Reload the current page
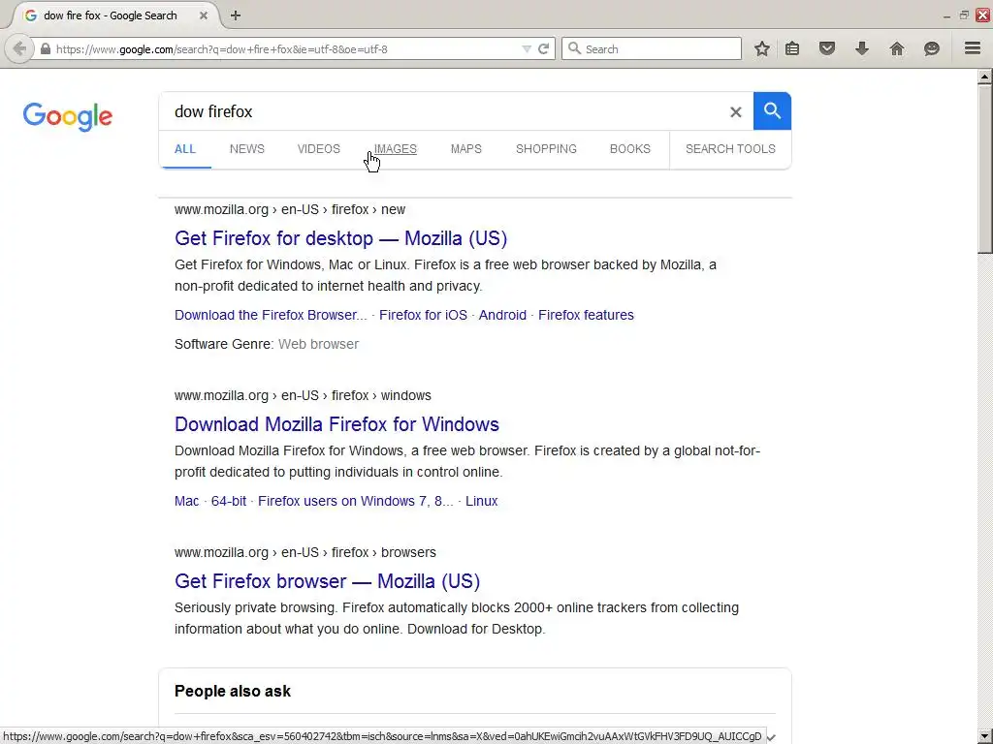This screenshot has height=744, width=993. [x=543, y=48]
